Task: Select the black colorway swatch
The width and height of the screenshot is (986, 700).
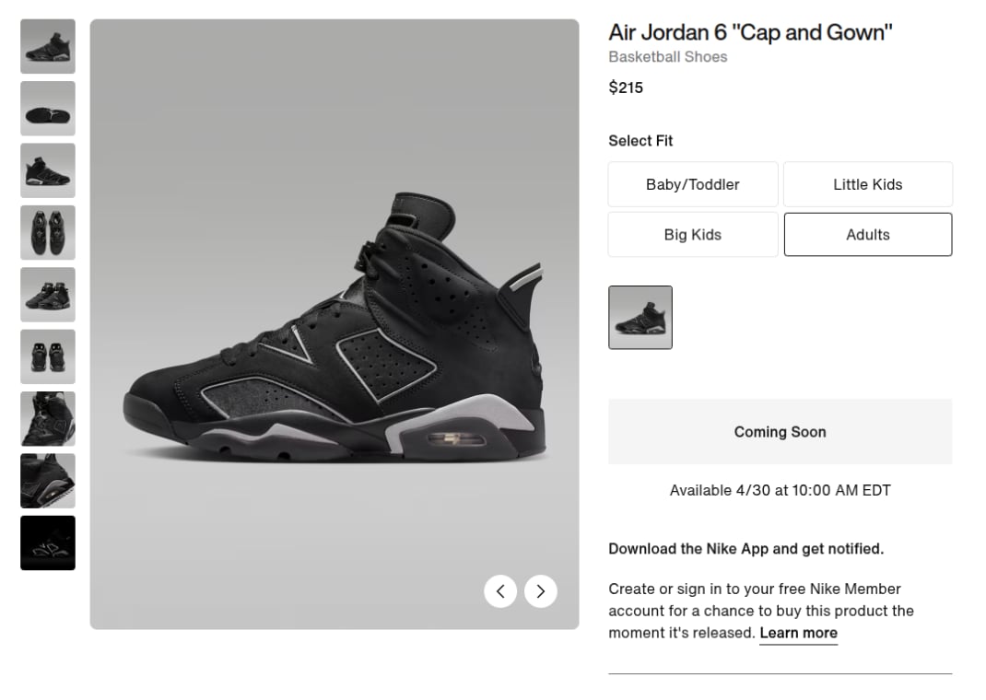Action: point(640,317)
